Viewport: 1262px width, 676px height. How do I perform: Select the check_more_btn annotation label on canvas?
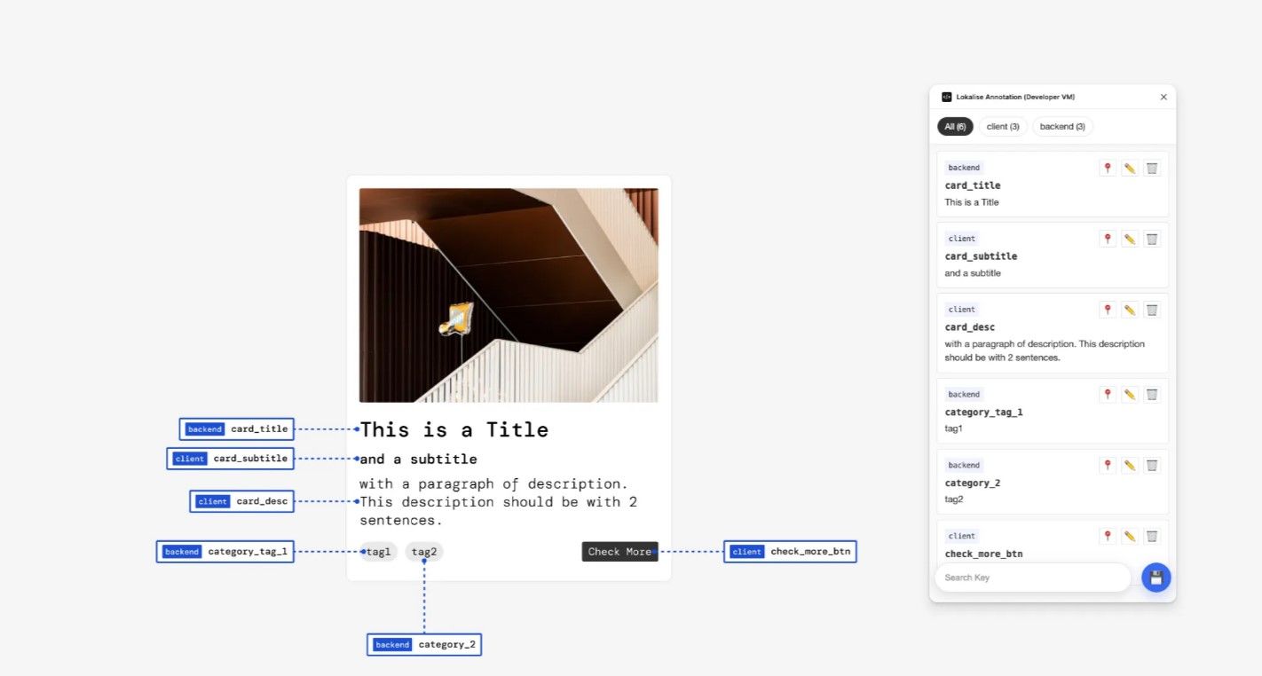coord(790,552)
